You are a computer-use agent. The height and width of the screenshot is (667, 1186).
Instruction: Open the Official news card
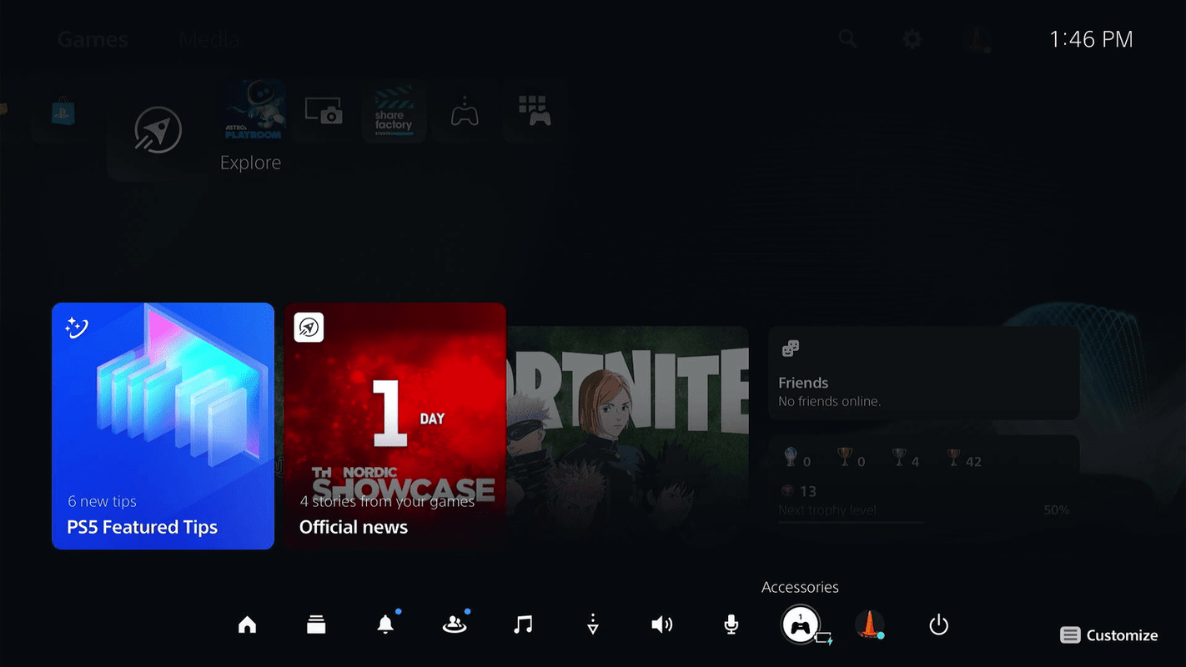click(x=394, y=426)
